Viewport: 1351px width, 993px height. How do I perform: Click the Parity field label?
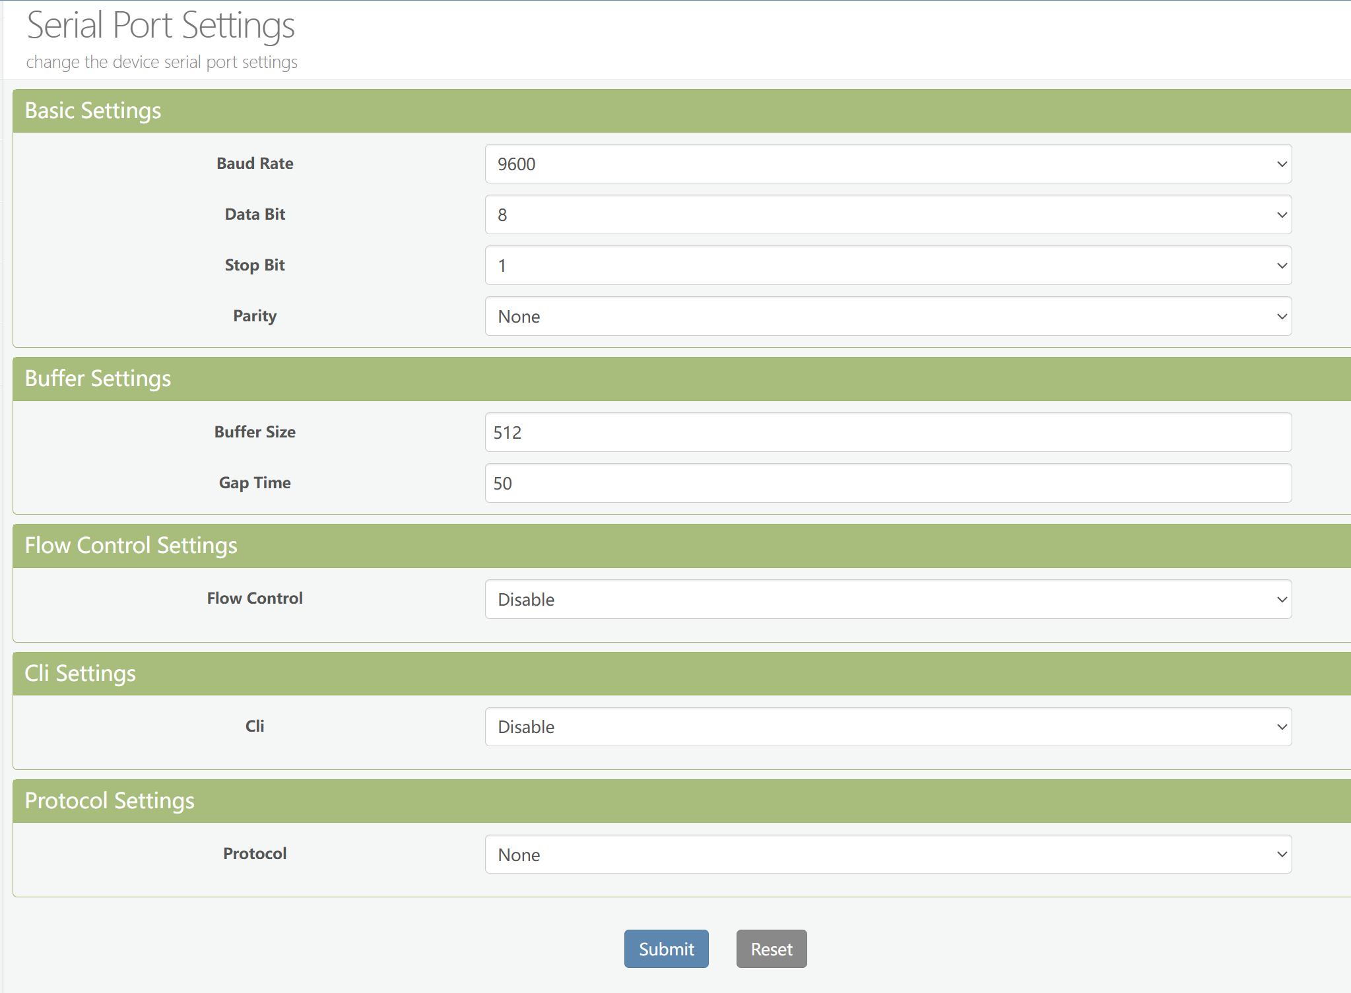point(255,316)
